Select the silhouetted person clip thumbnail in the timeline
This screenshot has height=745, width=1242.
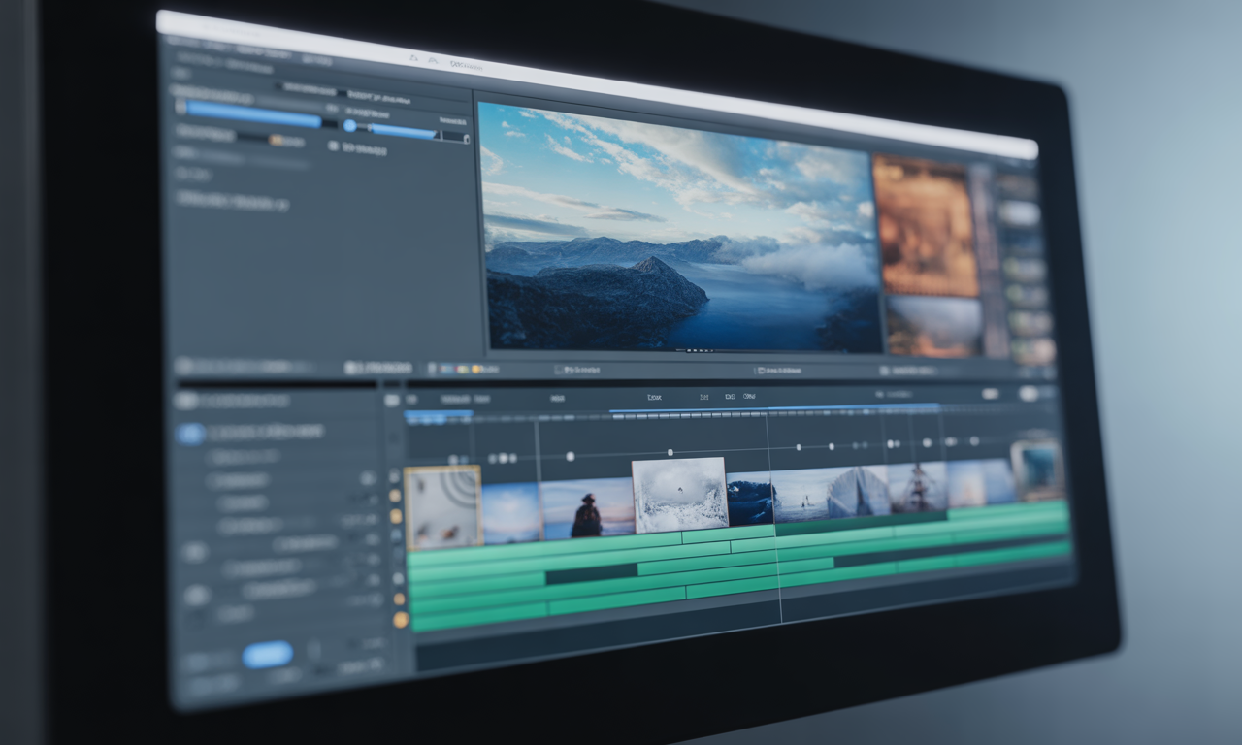[x=586, y=508]
